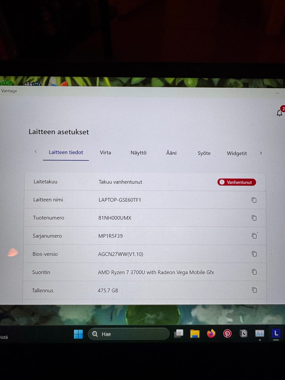The width and height of the screenshot is (285, 380).
Task: Open Notion from the taskbar
Action: coord(243,333)
